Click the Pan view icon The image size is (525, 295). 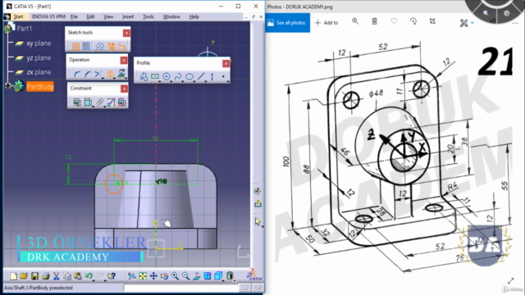(153, 276)
